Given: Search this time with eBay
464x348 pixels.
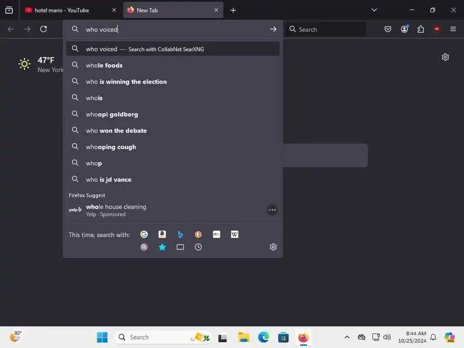Looking at the screenshot, I should click(x=217, y=234).
